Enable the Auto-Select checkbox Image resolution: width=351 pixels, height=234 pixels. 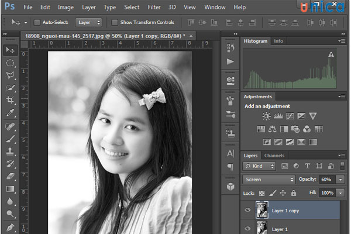37,22
